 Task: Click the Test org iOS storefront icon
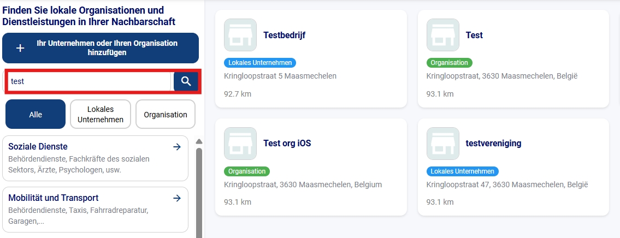[x=240, y=144]
